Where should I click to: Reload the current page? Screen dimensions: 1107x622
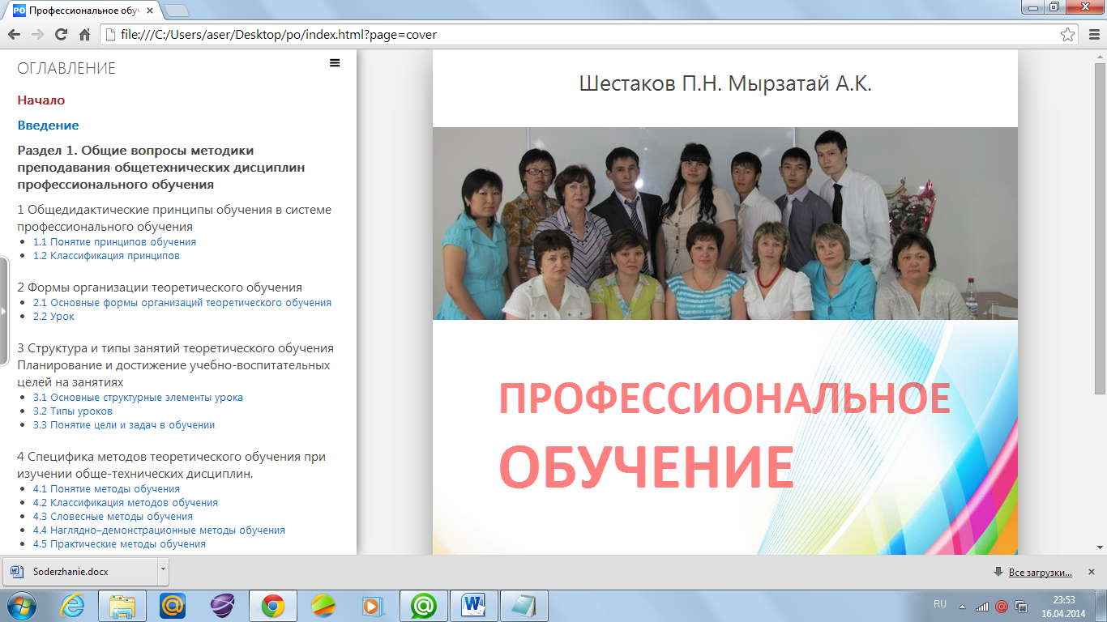(x=61, y=35)
